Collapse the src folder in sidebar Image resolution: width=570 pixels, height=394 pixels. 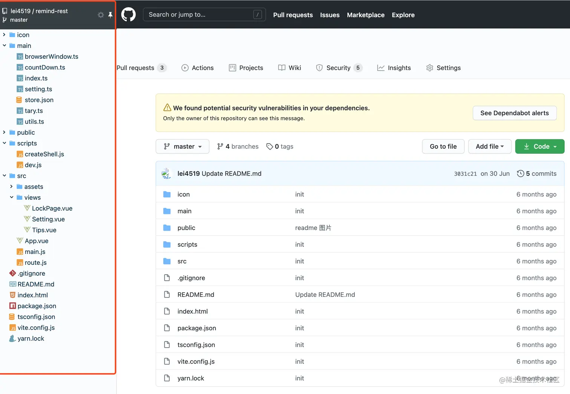click(4, 176)
